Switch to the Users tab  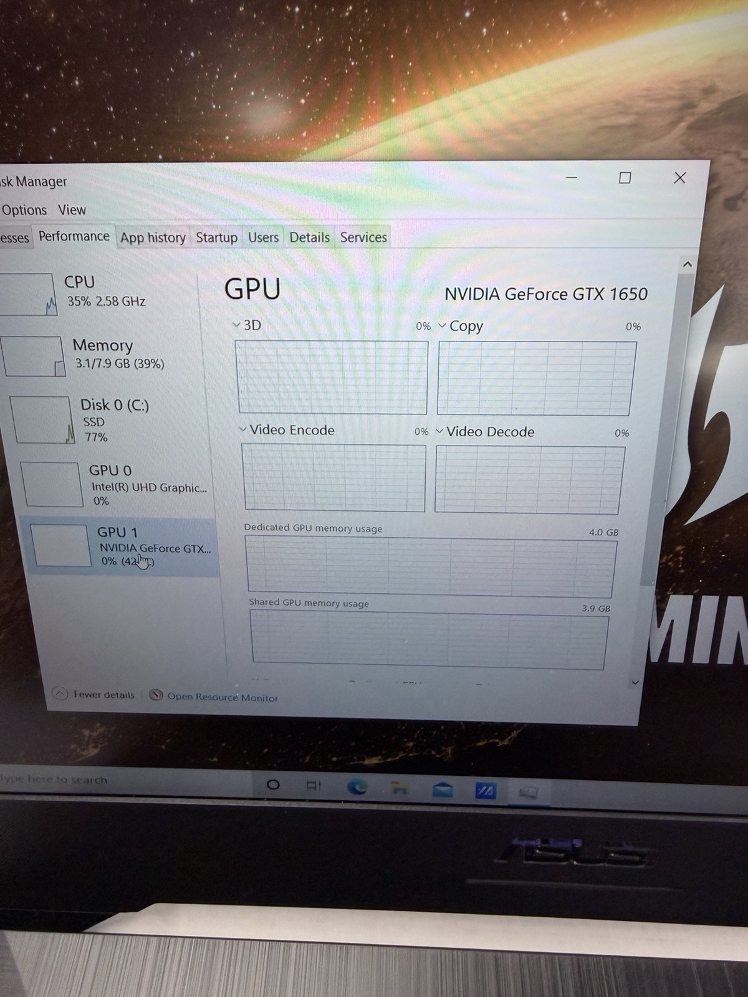point(263,237)
